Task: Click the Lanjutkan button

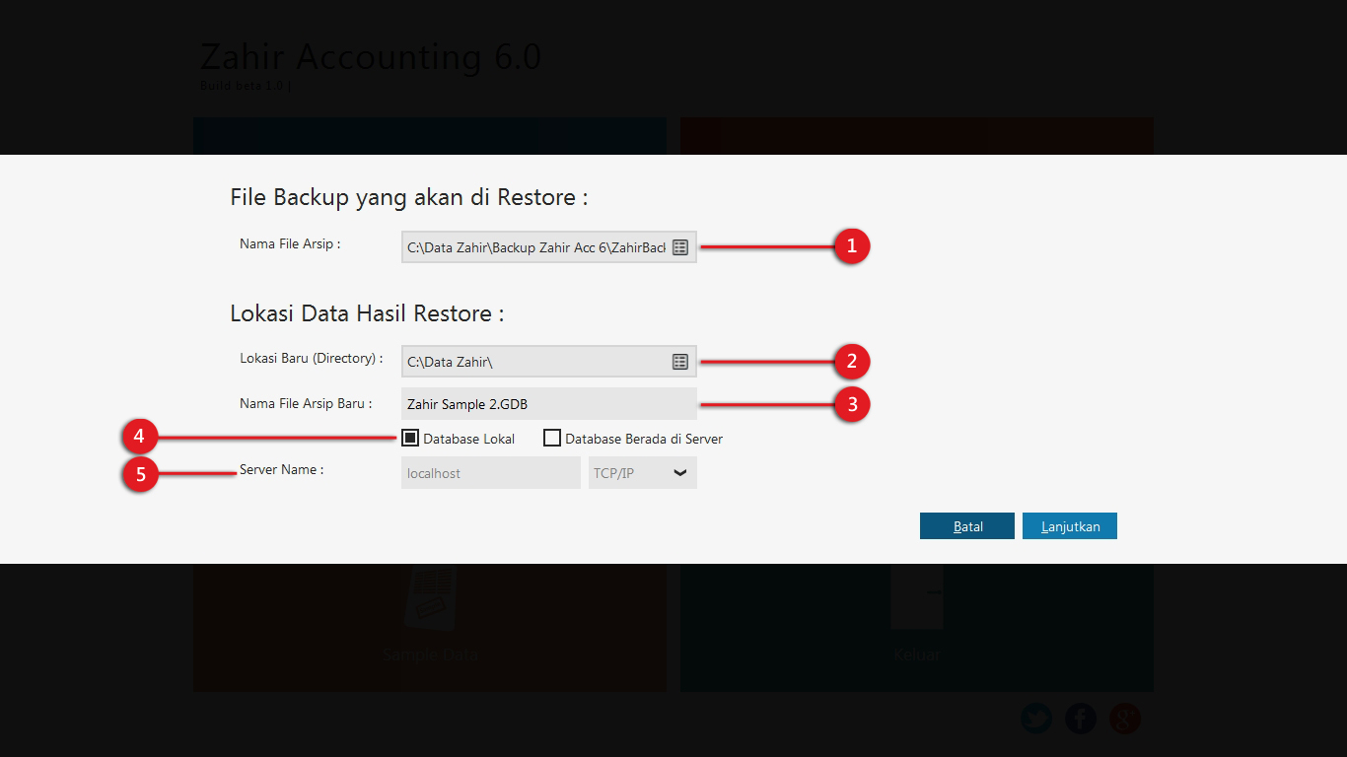Action: [1070, 526]
